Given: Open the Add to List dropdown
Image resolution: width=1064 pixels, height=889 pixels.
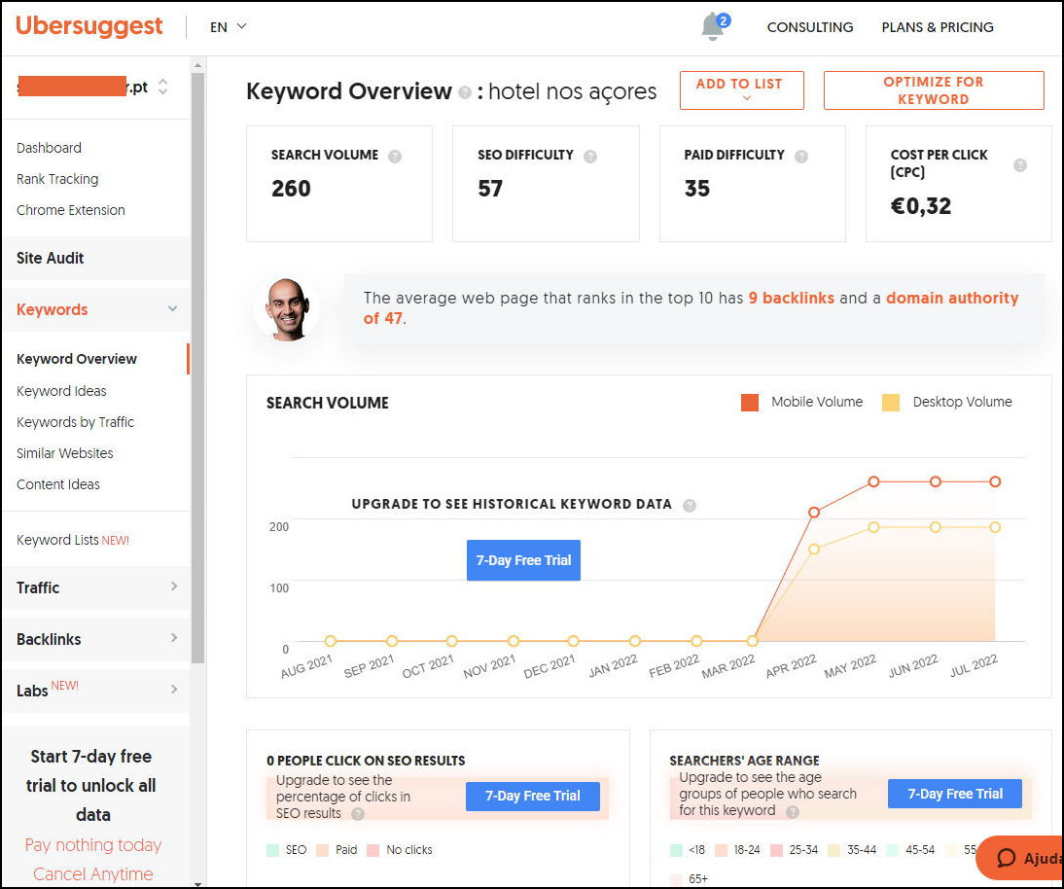Looking at the screenshot, I should pos(742,90).
